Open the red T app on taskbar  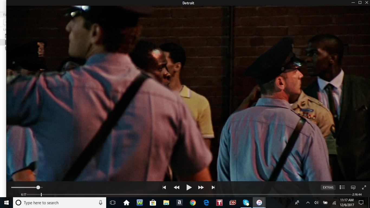coord(219,203)
